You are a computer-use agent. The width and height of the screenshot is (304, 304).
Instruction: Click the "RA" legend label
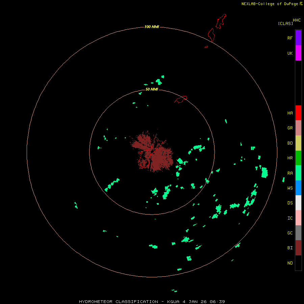click(290, 173)
